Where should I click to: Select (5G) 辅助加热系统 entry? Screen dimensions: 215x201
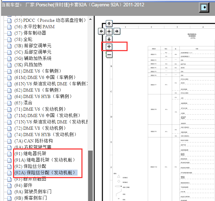coord(33,58)
